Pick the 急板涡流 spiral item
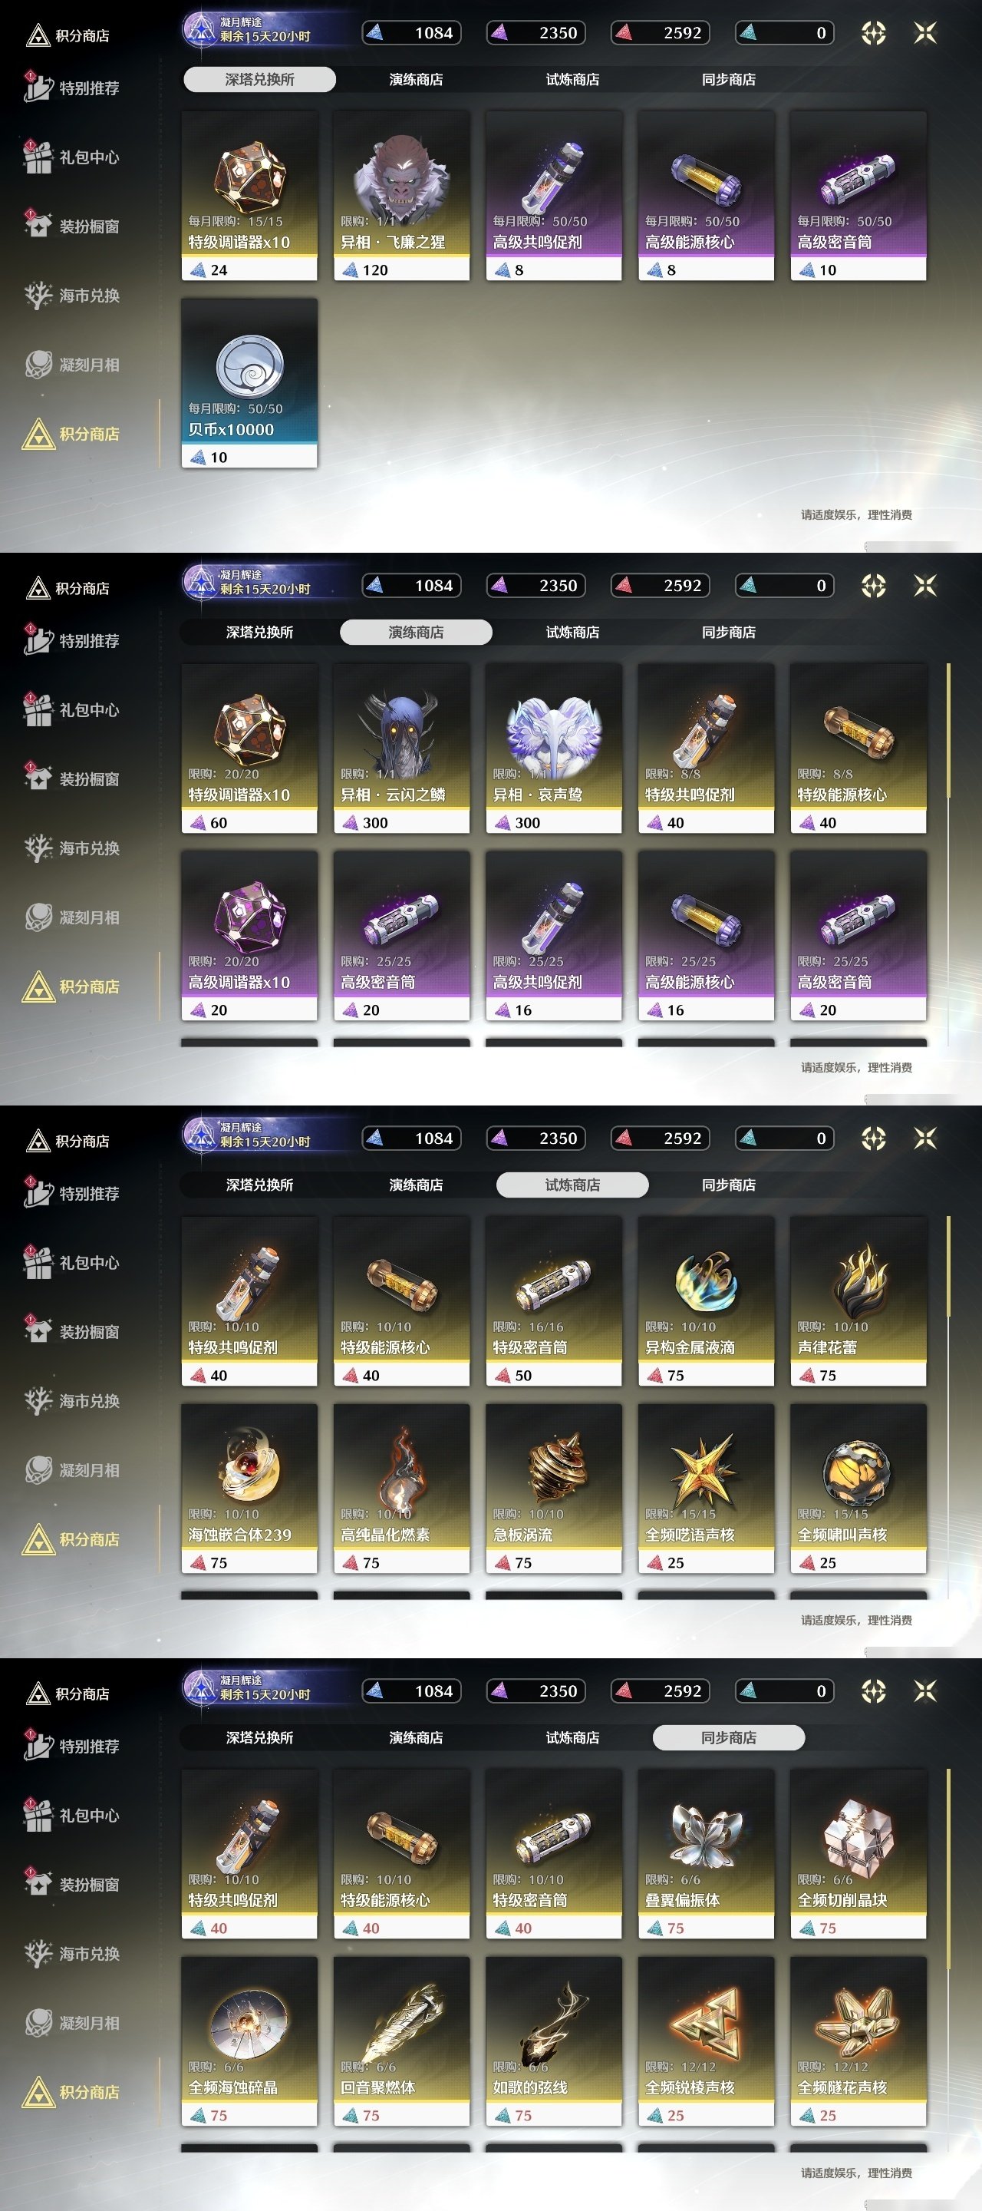Image resolution: width=982 pixels, height=2211 pixels. click(554, 1489)
